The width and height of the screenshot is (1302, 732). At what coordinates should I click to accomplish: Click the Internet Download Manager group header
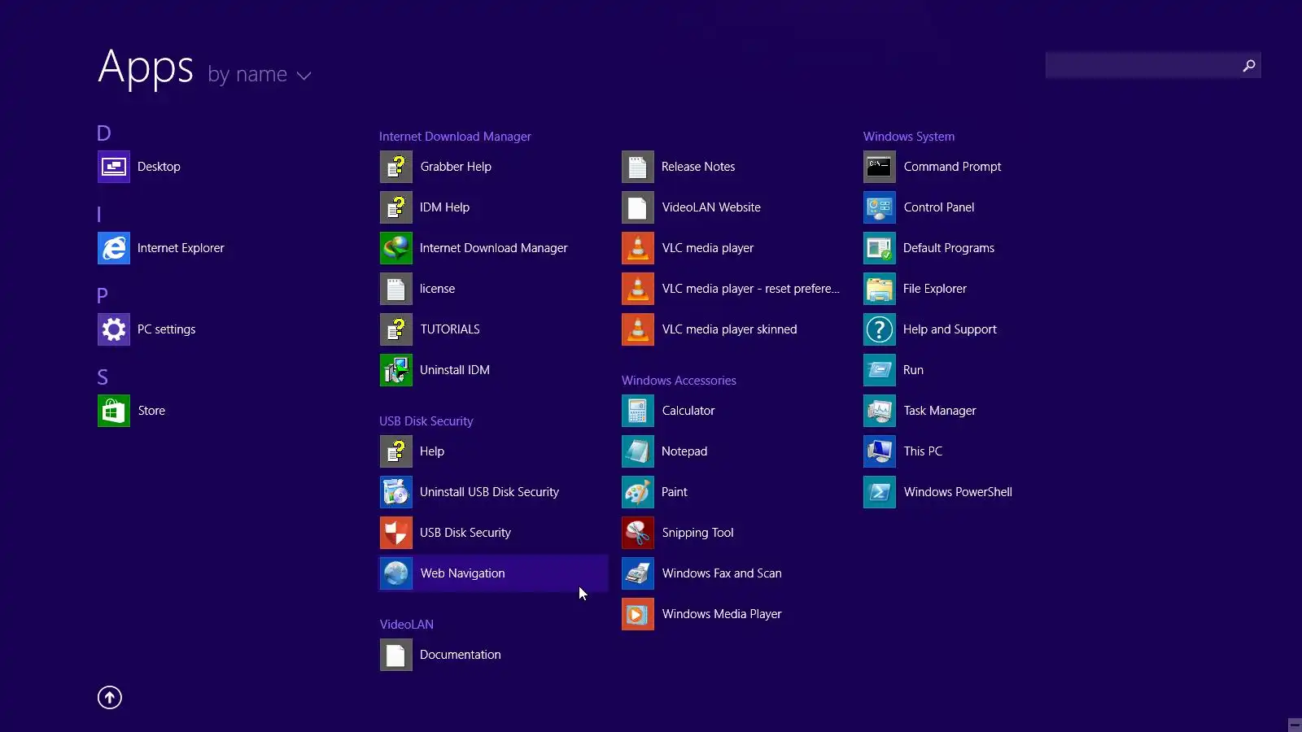click(455, 137)
